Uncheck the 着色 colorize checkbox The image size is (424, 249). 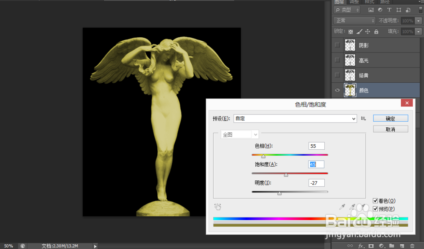pos(375,201)
